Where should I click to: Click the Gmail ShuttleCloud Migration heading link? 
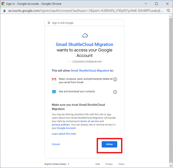point(84,44)
